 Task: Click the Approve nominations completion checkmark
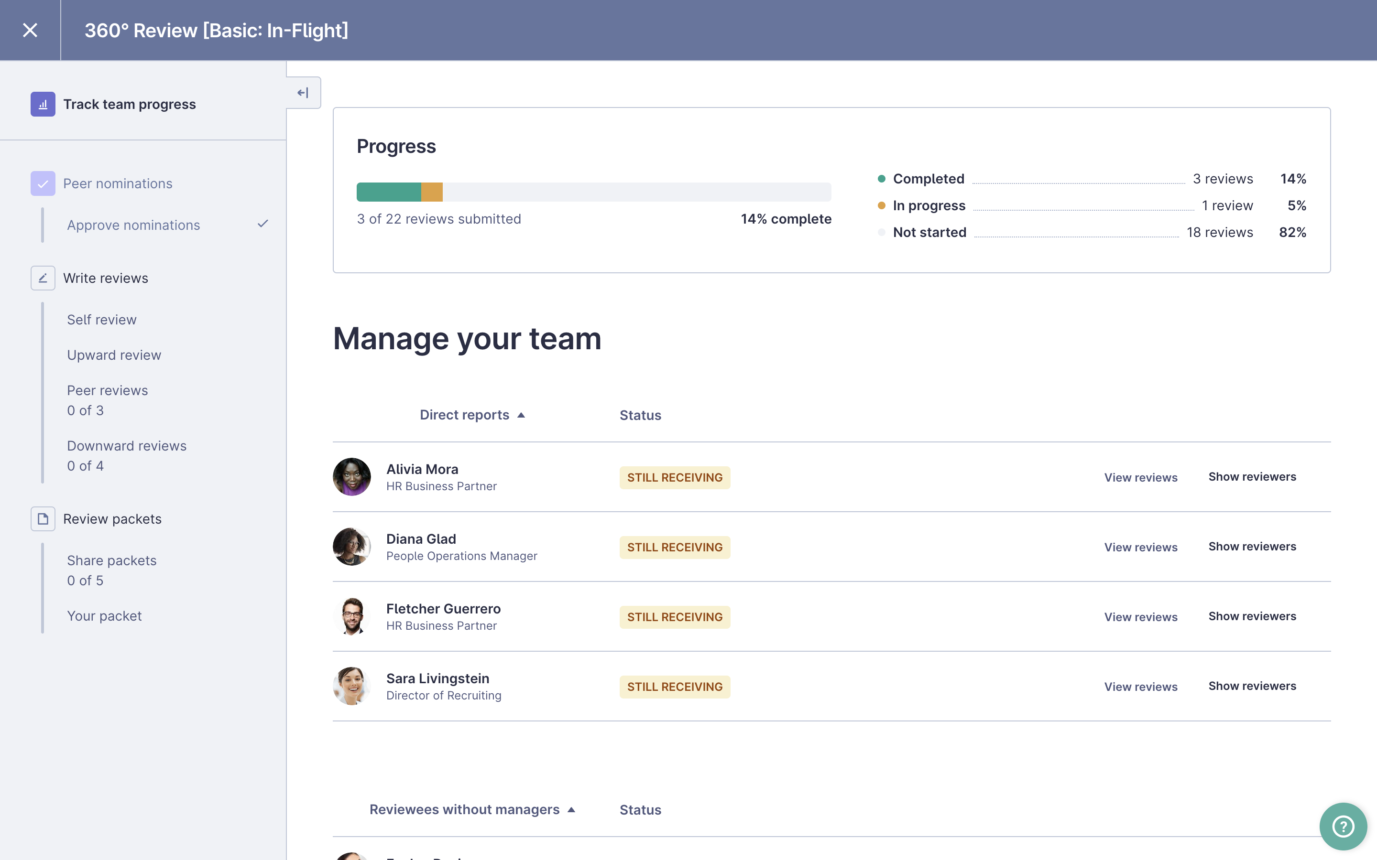pyautogui.click(x=263, y=224)
